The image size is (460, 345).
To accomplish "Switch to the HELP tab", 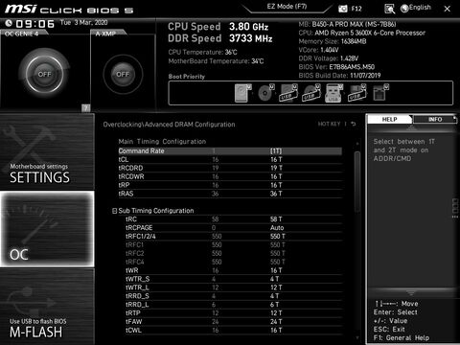I will click(x=389, y=119).
